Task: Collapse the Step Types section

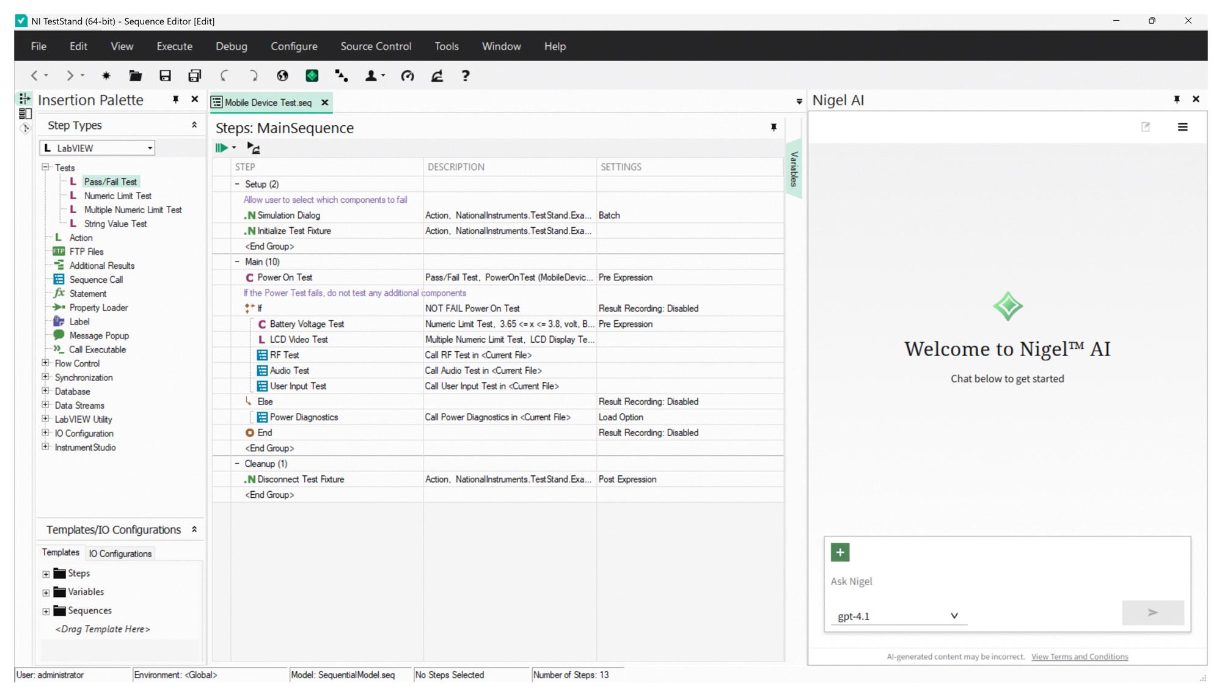Action: 194,125
